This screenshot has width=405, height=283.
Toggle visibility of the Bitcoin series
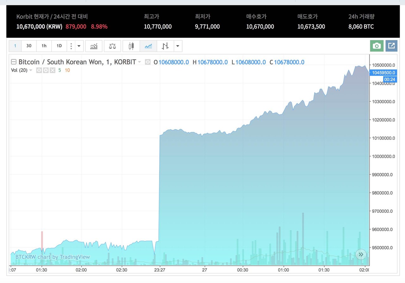point(148,62)
